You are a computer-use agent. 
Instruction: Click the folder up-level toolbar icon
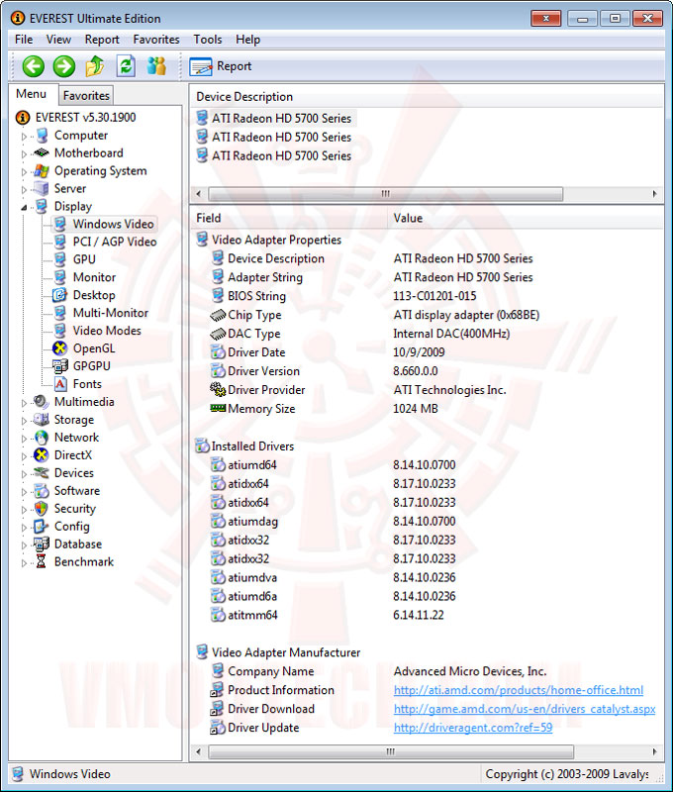coord(95,66)
